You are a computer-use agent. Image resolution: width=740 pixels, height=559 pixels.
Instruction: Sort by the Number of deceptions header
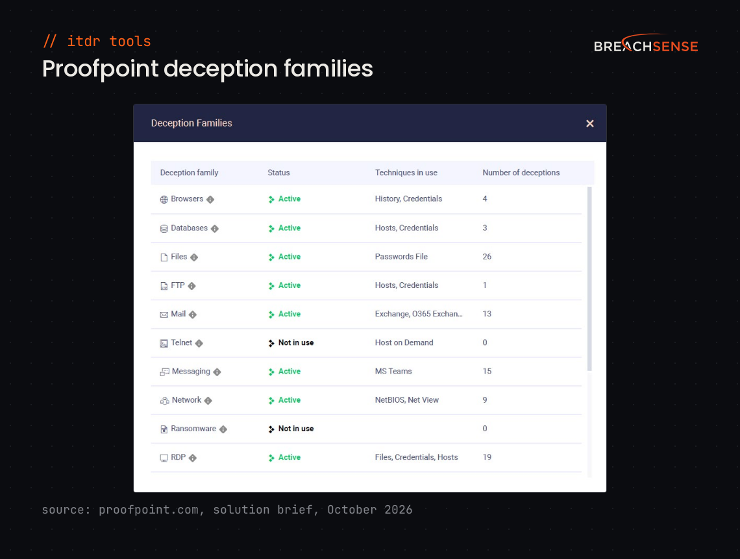(521, 173)
